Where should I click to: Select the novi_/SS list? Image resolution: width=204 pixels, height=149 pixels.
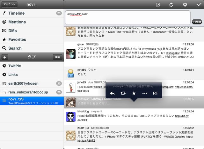click(x=32, y=101)
